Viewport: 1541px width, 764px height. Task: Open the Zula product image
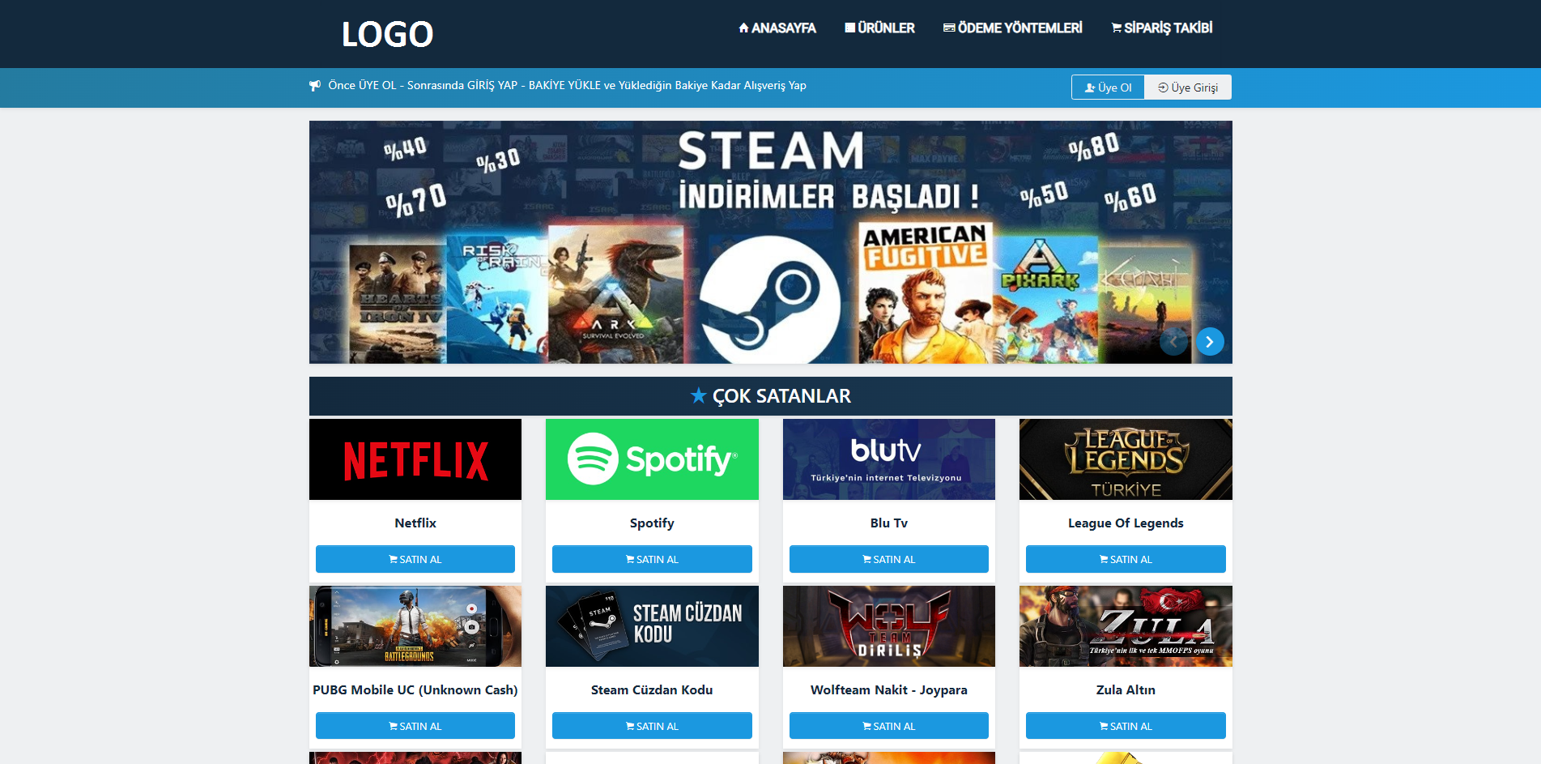[x=1126, y=626]
